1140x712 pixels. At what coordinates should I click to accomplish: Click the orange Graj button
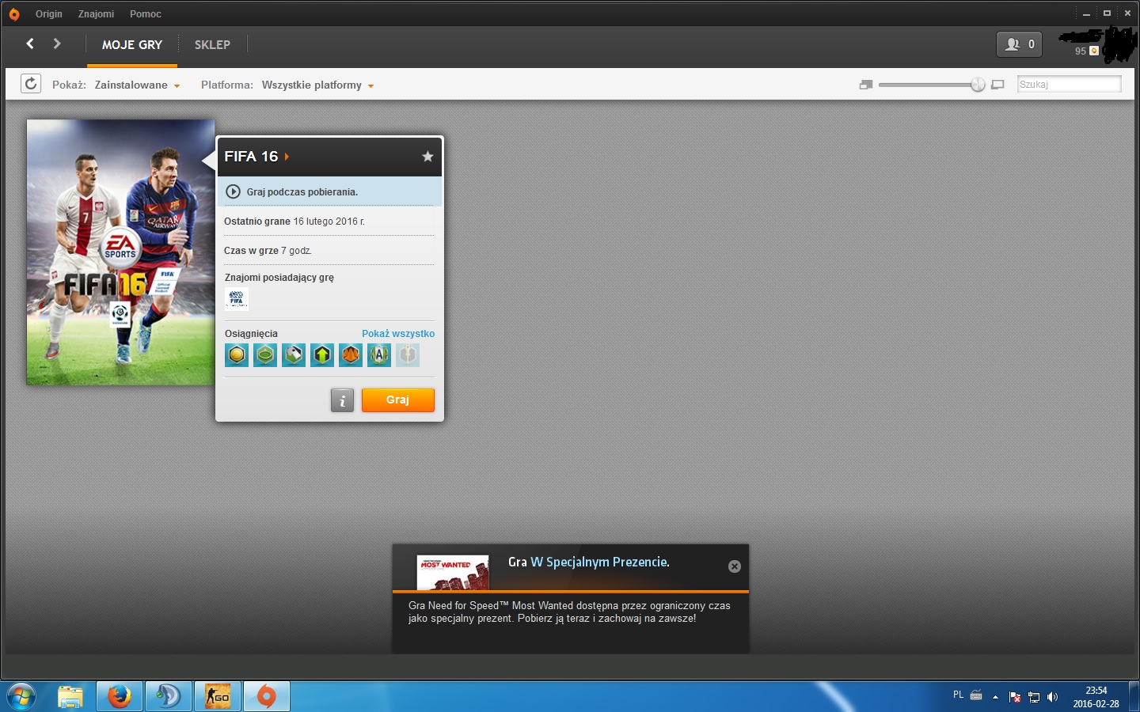click(398, 400)
